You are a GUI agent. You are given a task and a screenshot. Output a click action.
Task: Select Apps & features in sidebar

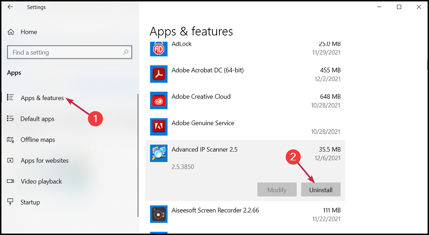42,98
